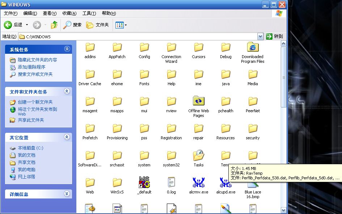Select the Downloaded Program Files folder icon
The image size is (342, 214).
253,48
